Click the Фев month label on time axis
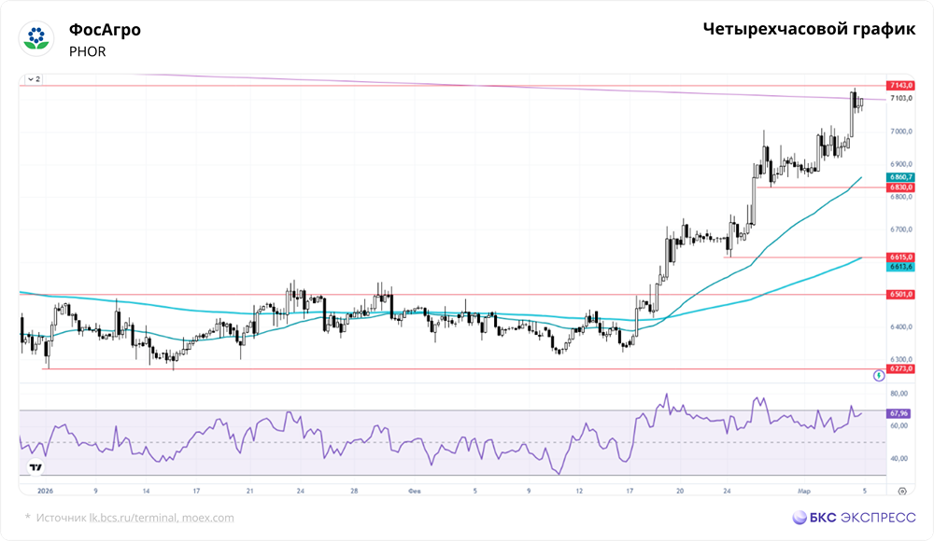The image size is (934, 541). [x=415, y=491]
